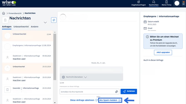Expand the Nachricht übersetzen dropdown
186x104 pixels.
tap(86, 77)
